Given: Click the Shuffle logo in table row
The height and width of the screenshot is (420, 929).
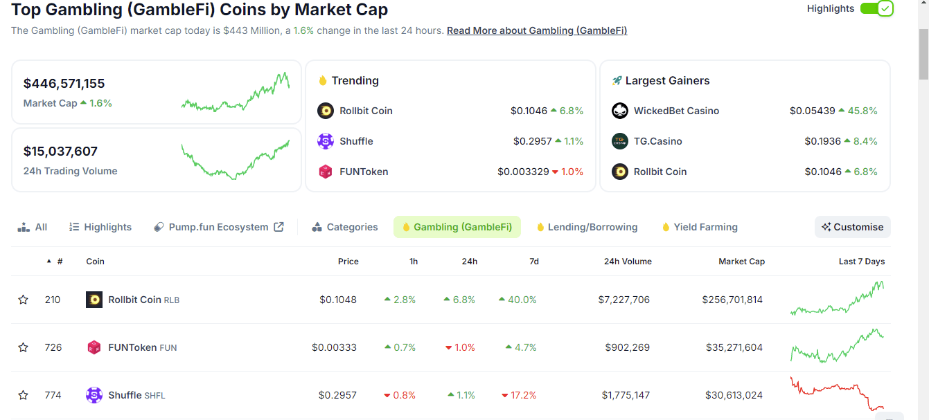Looking at the screenshot, I should tap(94, 395).
